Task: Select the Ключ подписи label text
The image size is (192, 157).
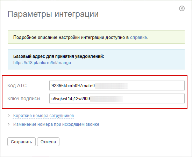Action: [x=23, y=98]
